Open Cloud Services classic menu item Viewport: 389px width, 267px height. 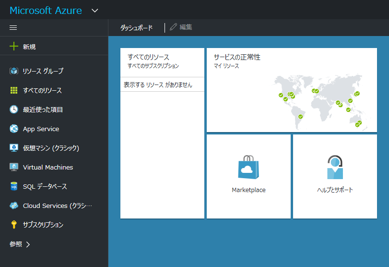(57, 206)
